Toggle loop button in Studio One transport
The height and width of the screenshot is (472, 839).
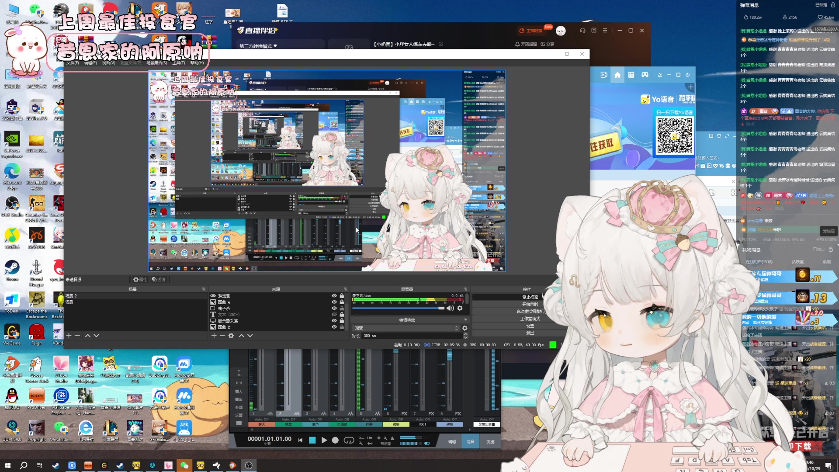pos(349,441)
